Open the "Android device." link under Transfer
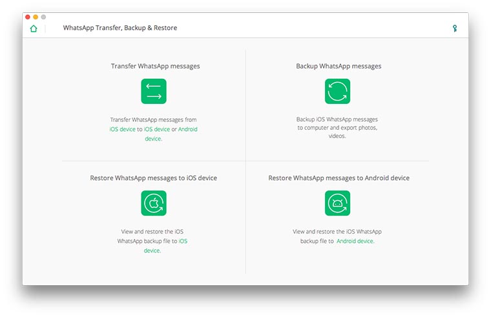 154,138
